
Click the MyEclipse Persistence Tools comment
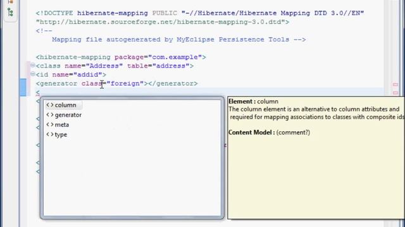pyautogui.click(x=178, y=40)
